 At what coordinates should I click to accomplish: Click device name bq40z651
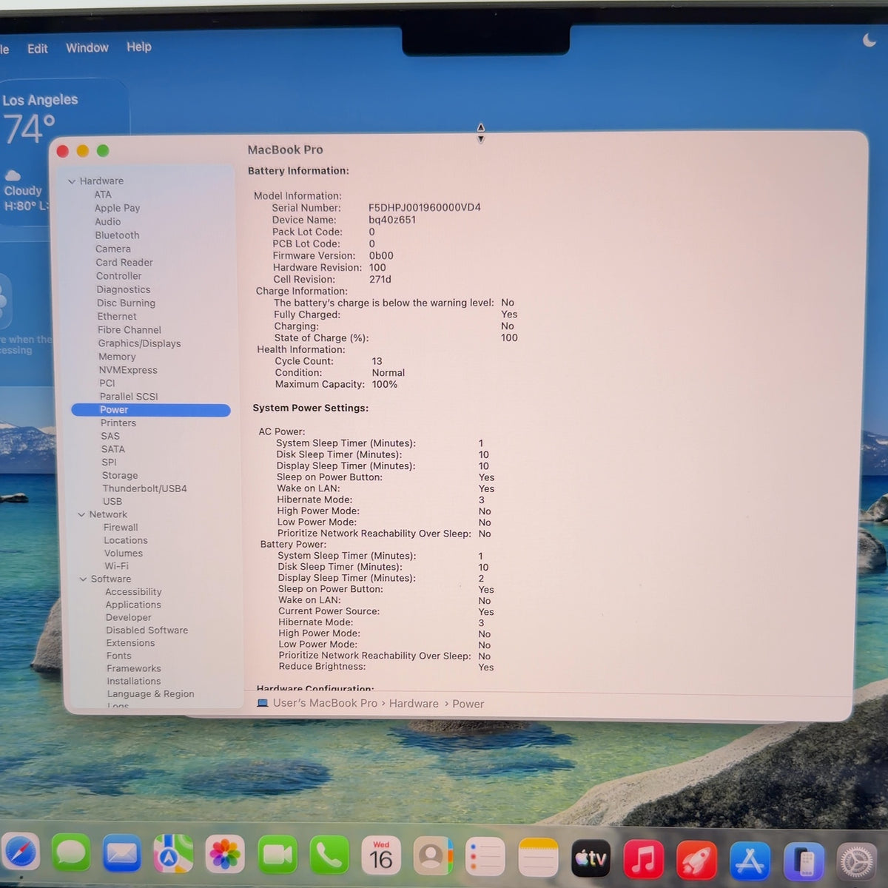pyautogui.click(x=392, y=220)
